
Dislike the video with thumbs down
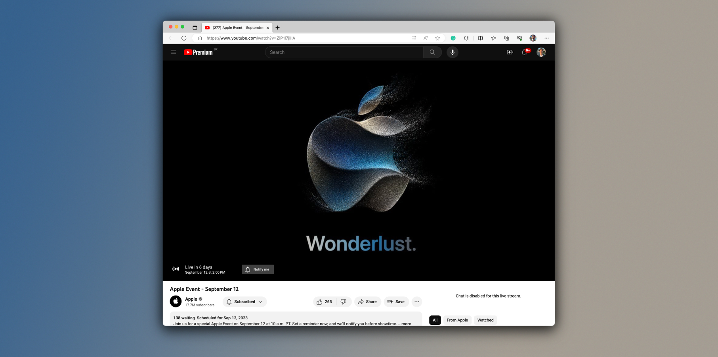pyautogui.click(x=344, y=302)
